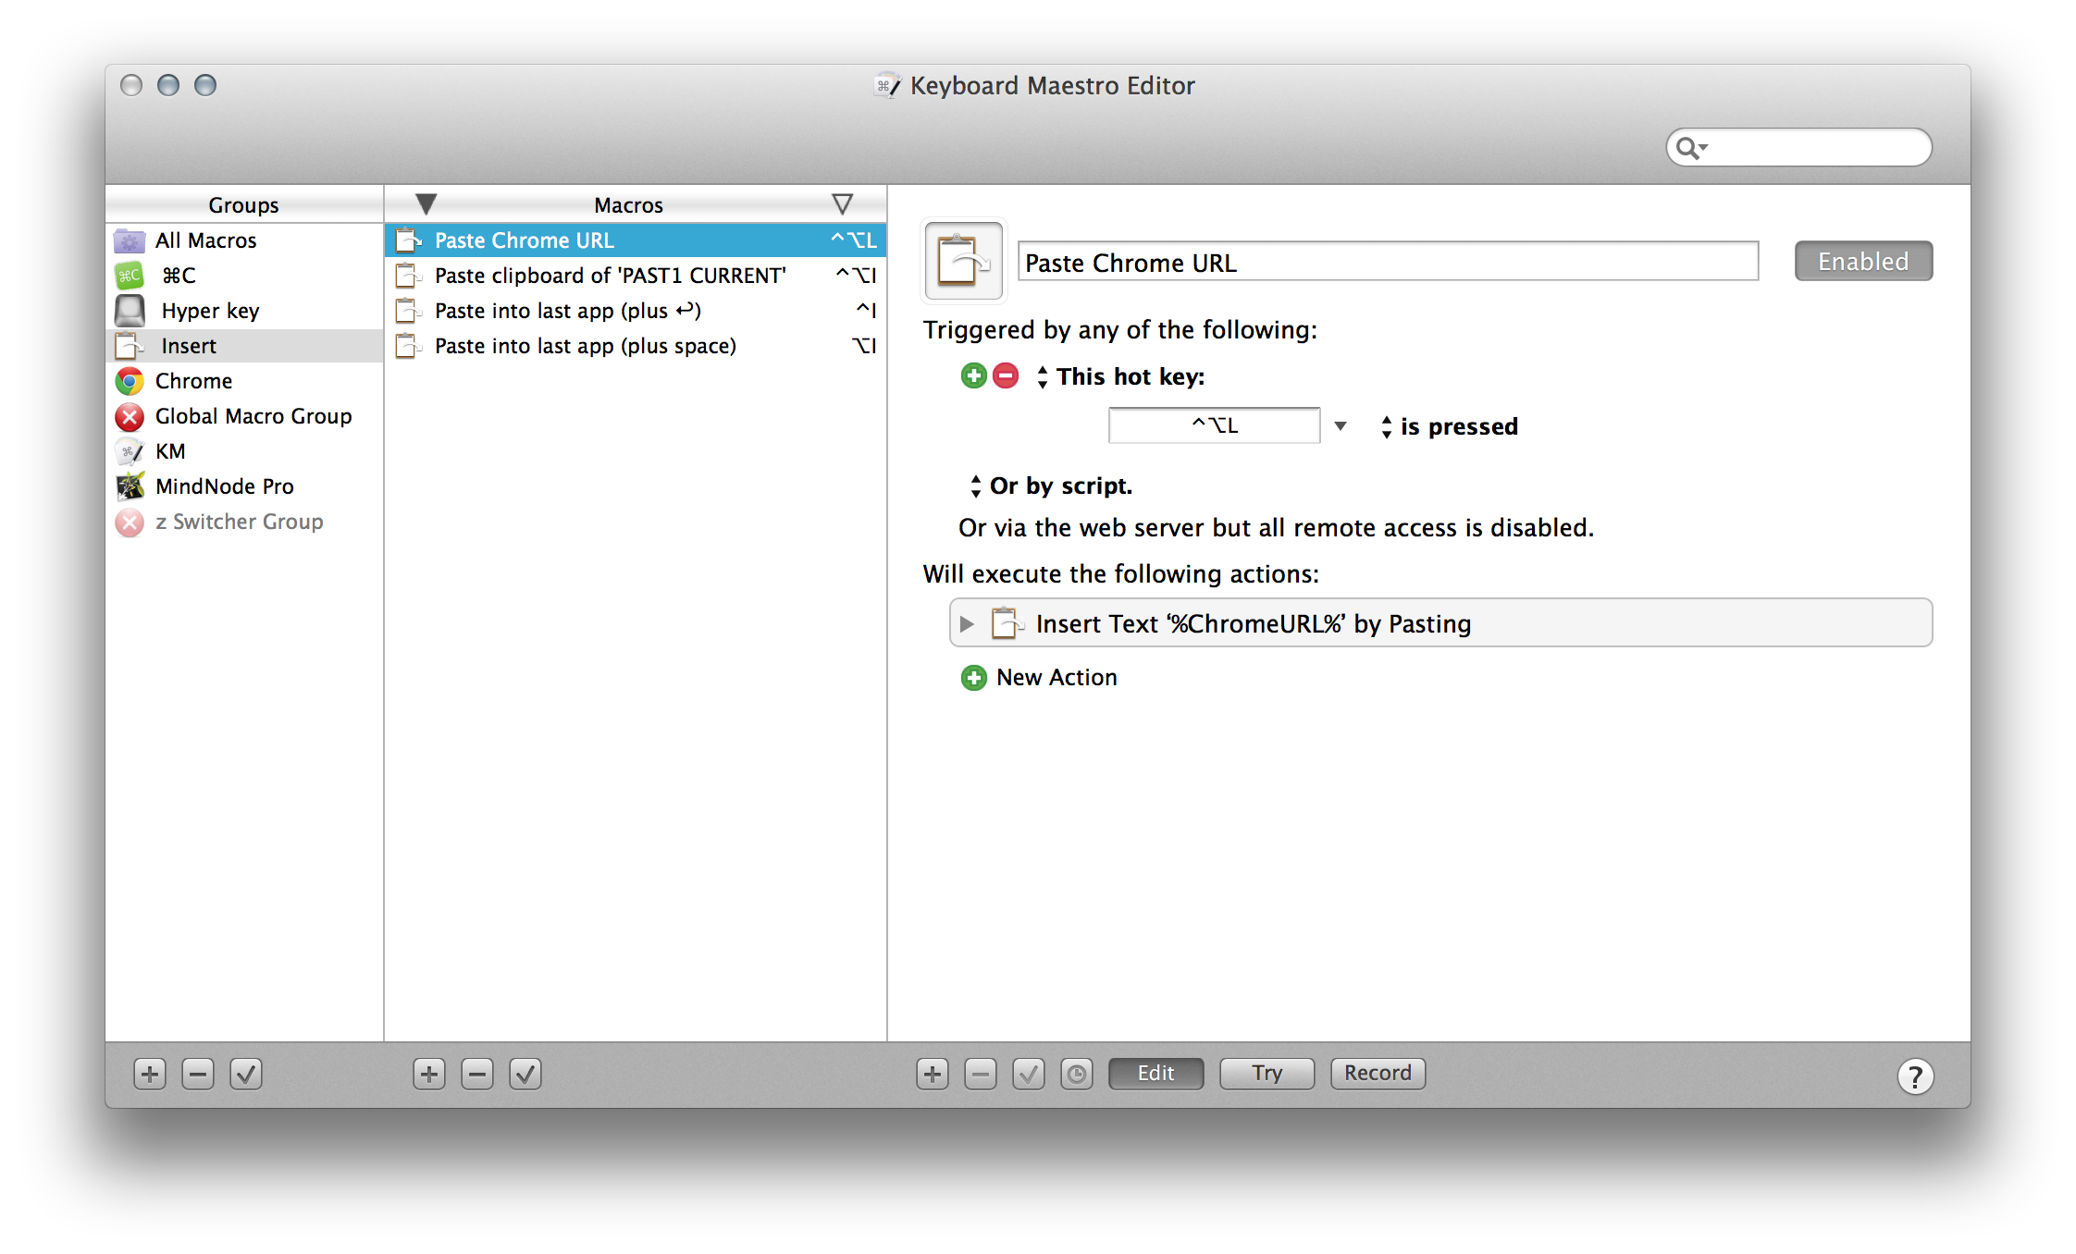Click the clock recent actions icon

pos(1077,1074)
